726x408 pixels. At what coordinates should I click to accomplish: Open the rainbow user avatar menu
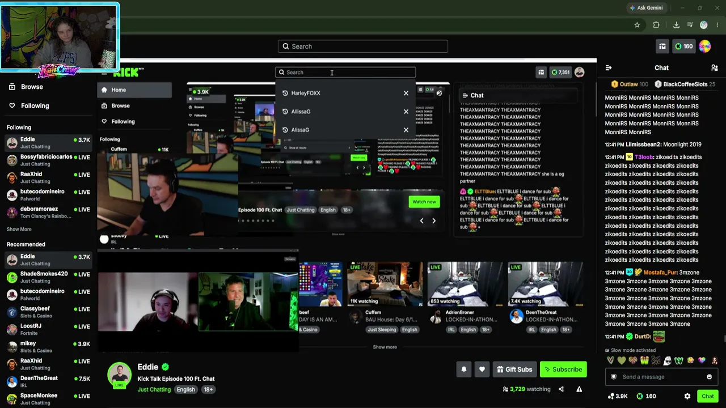click(x=705, y=46)
